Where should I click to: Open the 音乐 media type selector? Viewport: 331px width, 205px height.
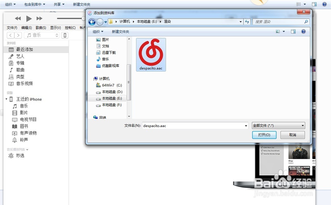[42, 35]
